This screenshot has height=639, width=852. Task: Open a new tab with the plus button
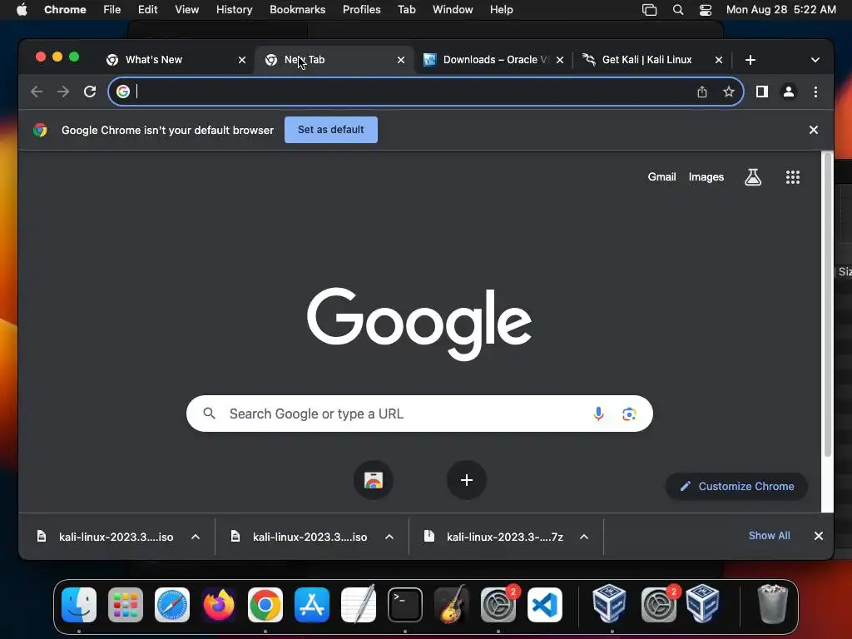click(x=750, y=60)
